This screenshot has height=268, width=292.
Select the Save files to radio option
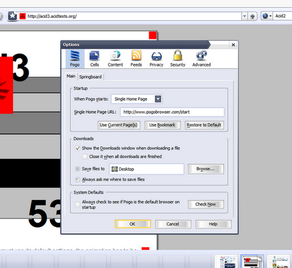pos(77,169)
